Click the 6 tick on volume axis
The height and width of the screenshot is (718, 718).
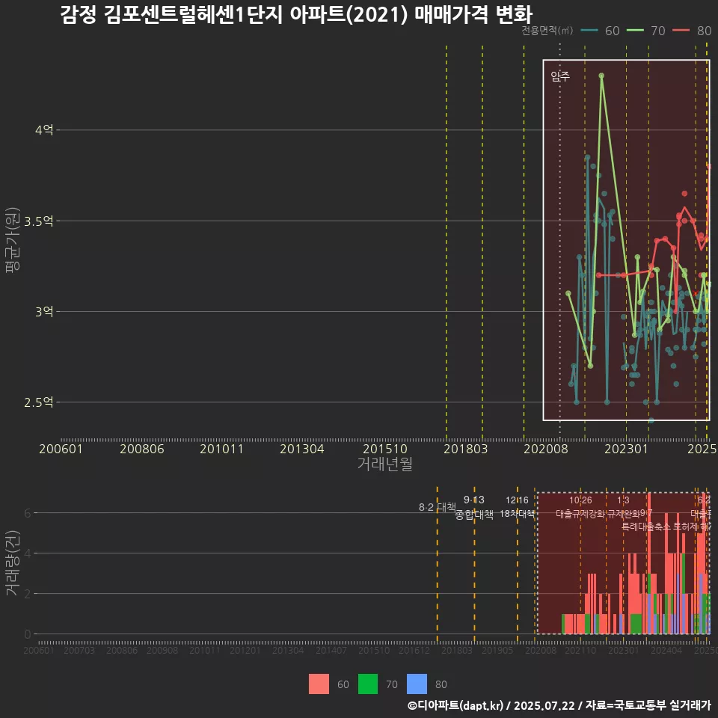(x=28, y=513)
